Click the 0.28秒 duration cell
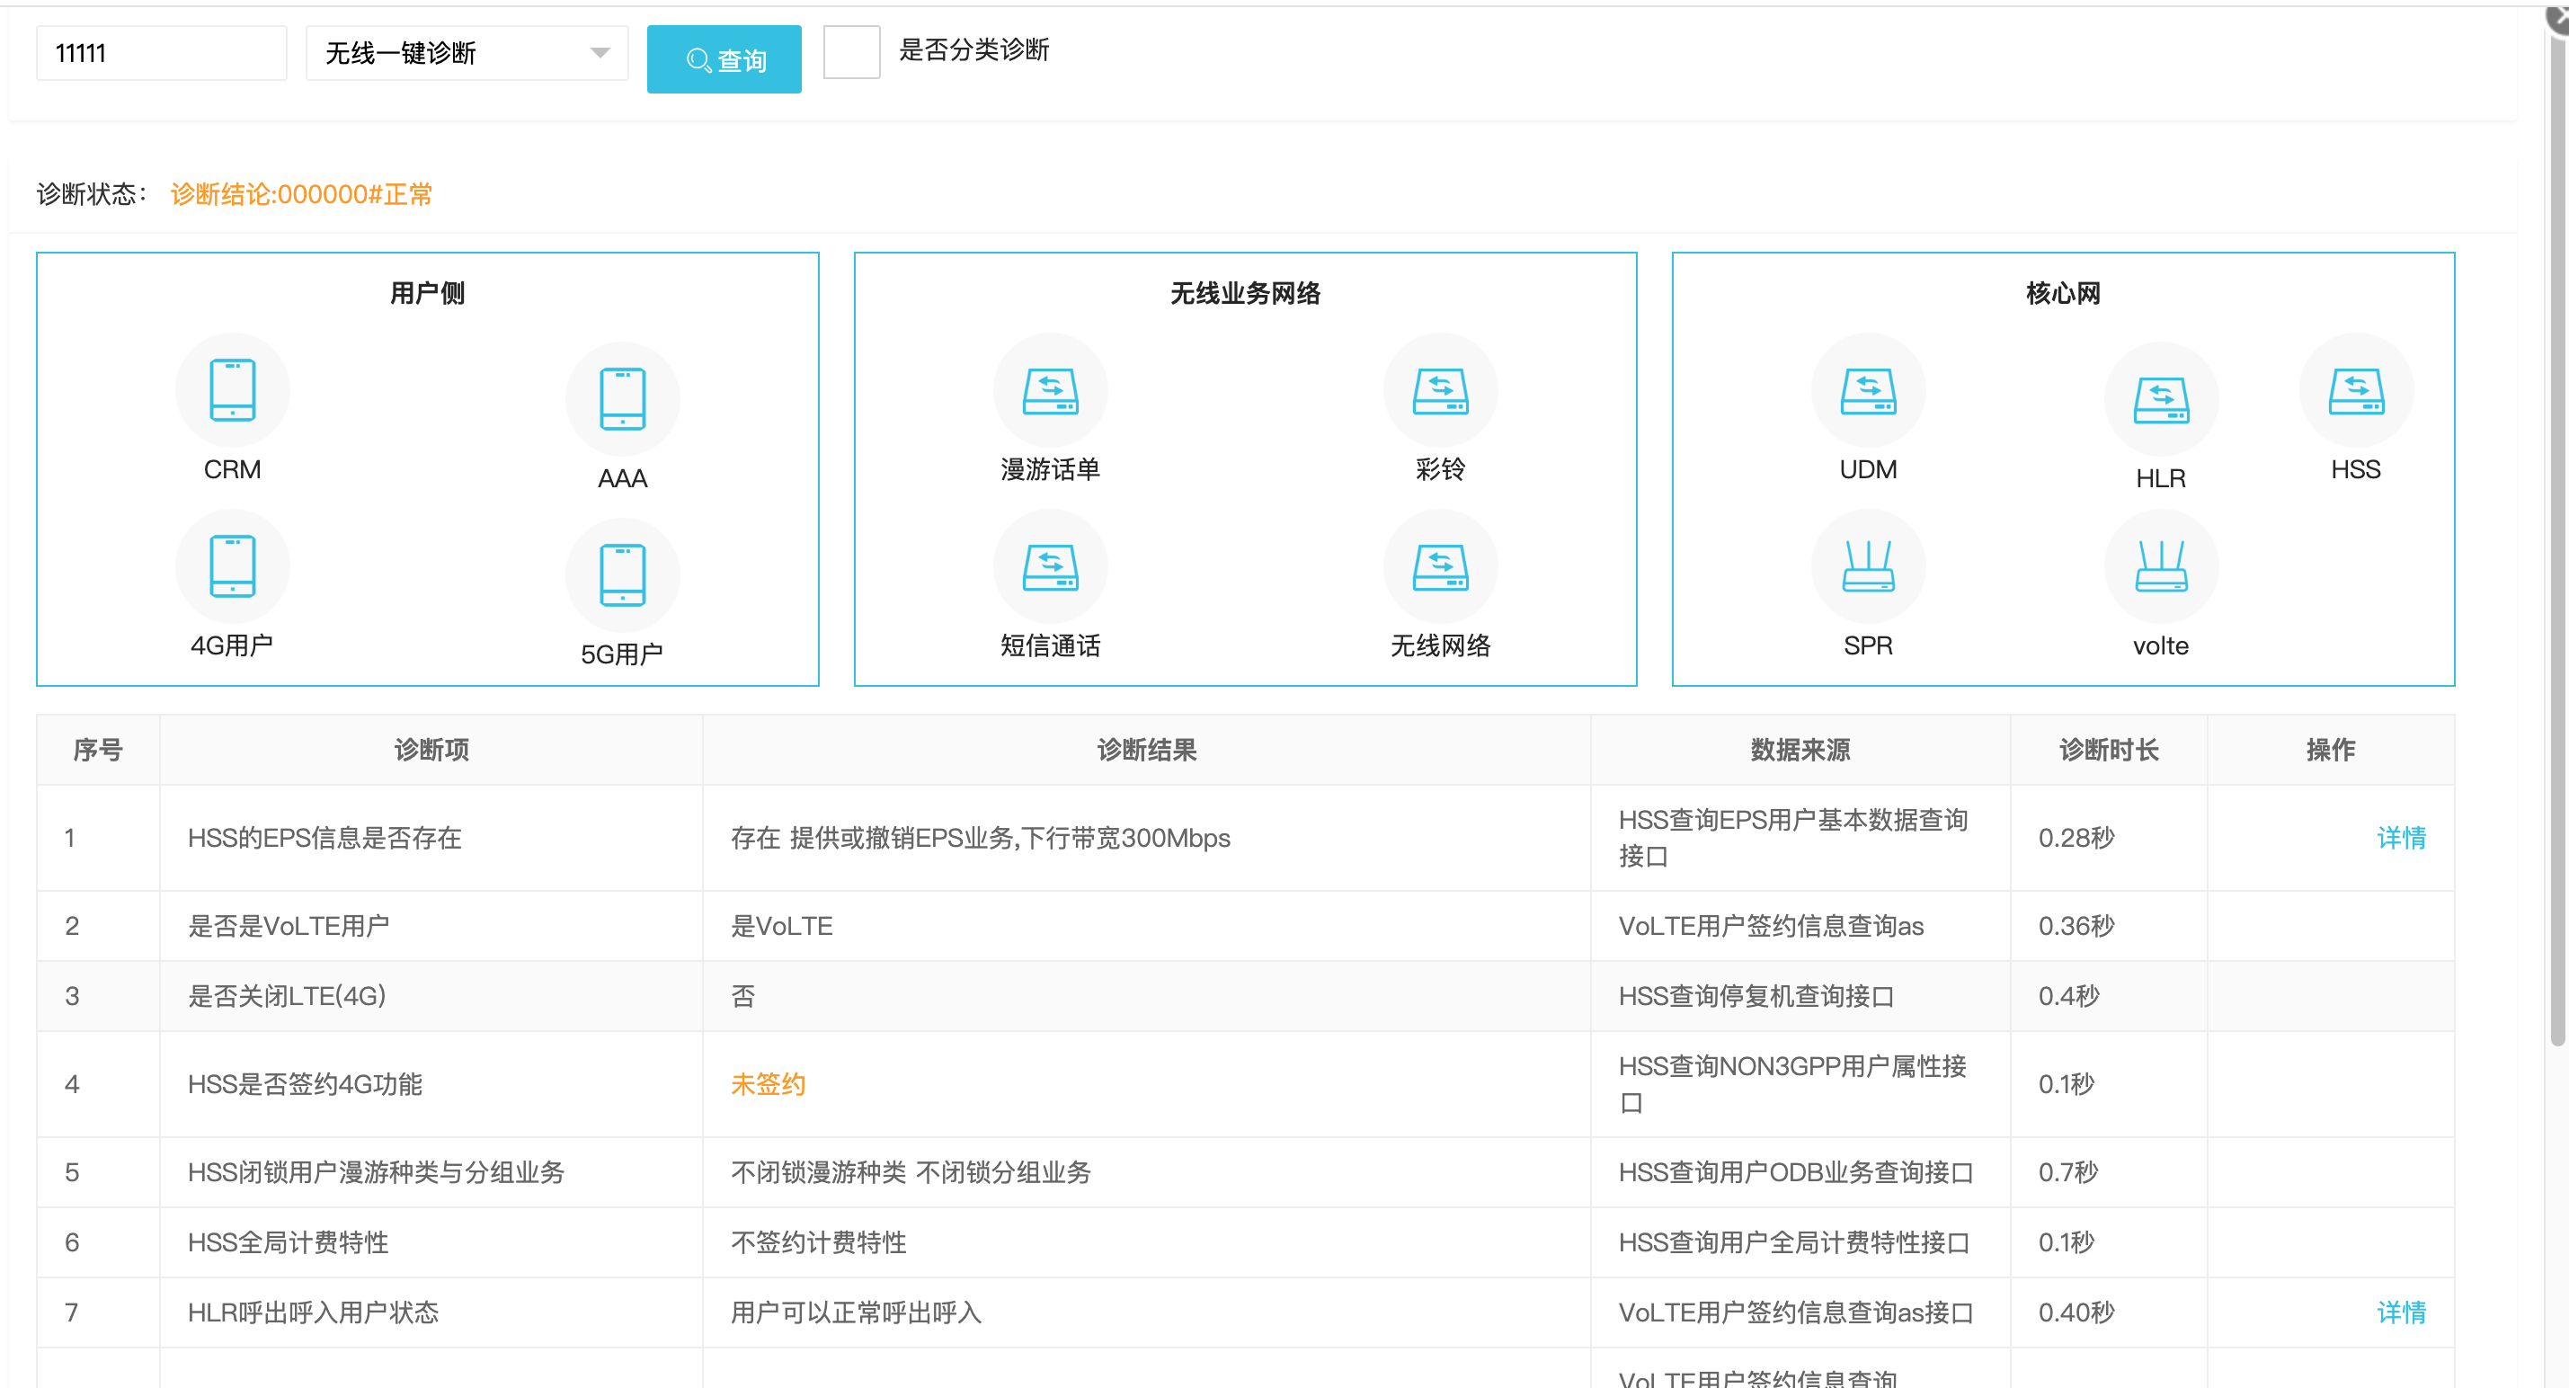2569x1388 pixels. tap(2108, 838)
